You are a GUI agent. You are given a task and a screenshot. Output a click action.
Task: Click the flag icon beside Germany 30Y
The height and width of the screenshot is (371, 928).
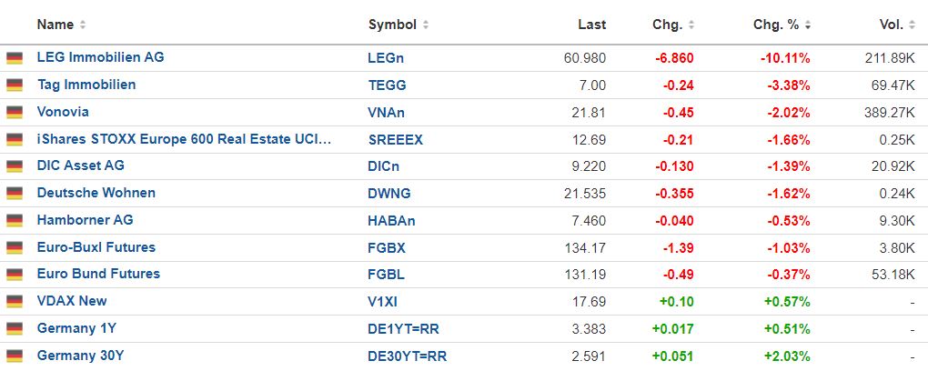(x=15, y=356)
